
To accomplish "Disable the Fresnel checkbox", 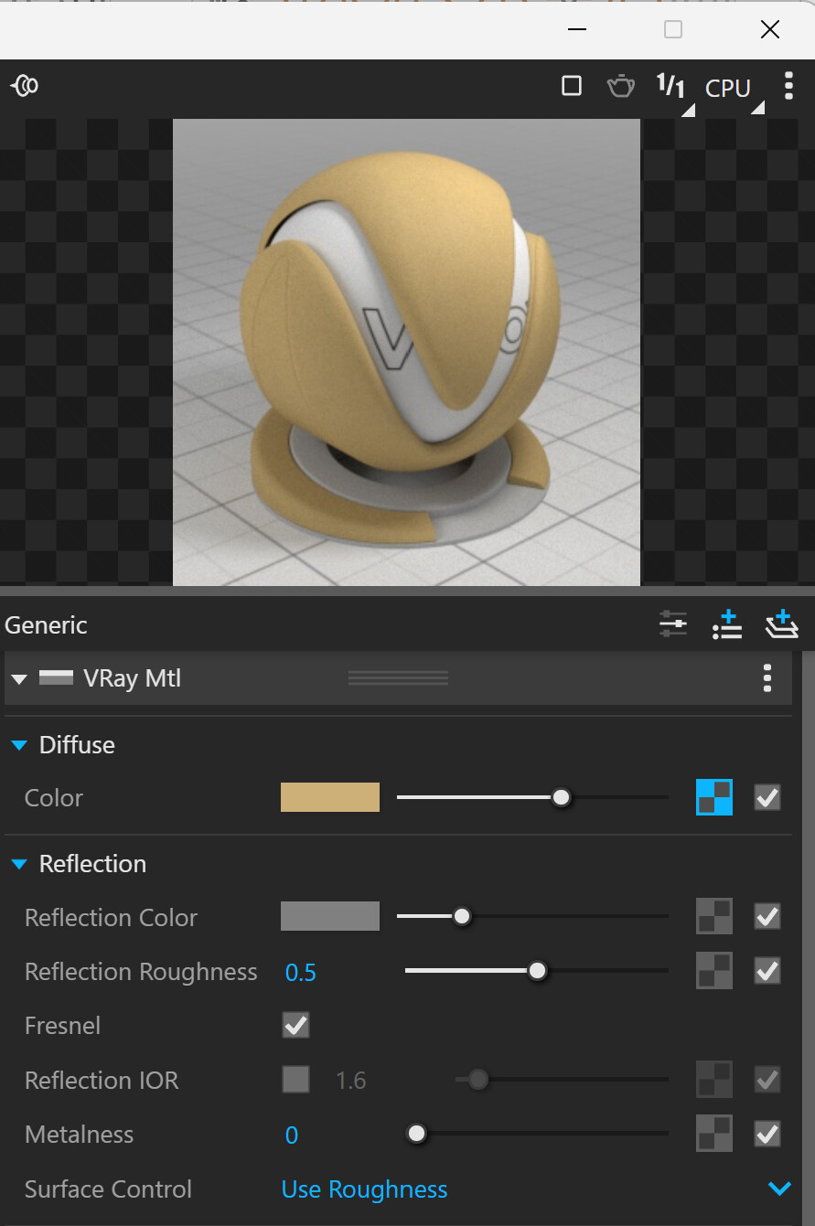I will [x=295, y=1025].
